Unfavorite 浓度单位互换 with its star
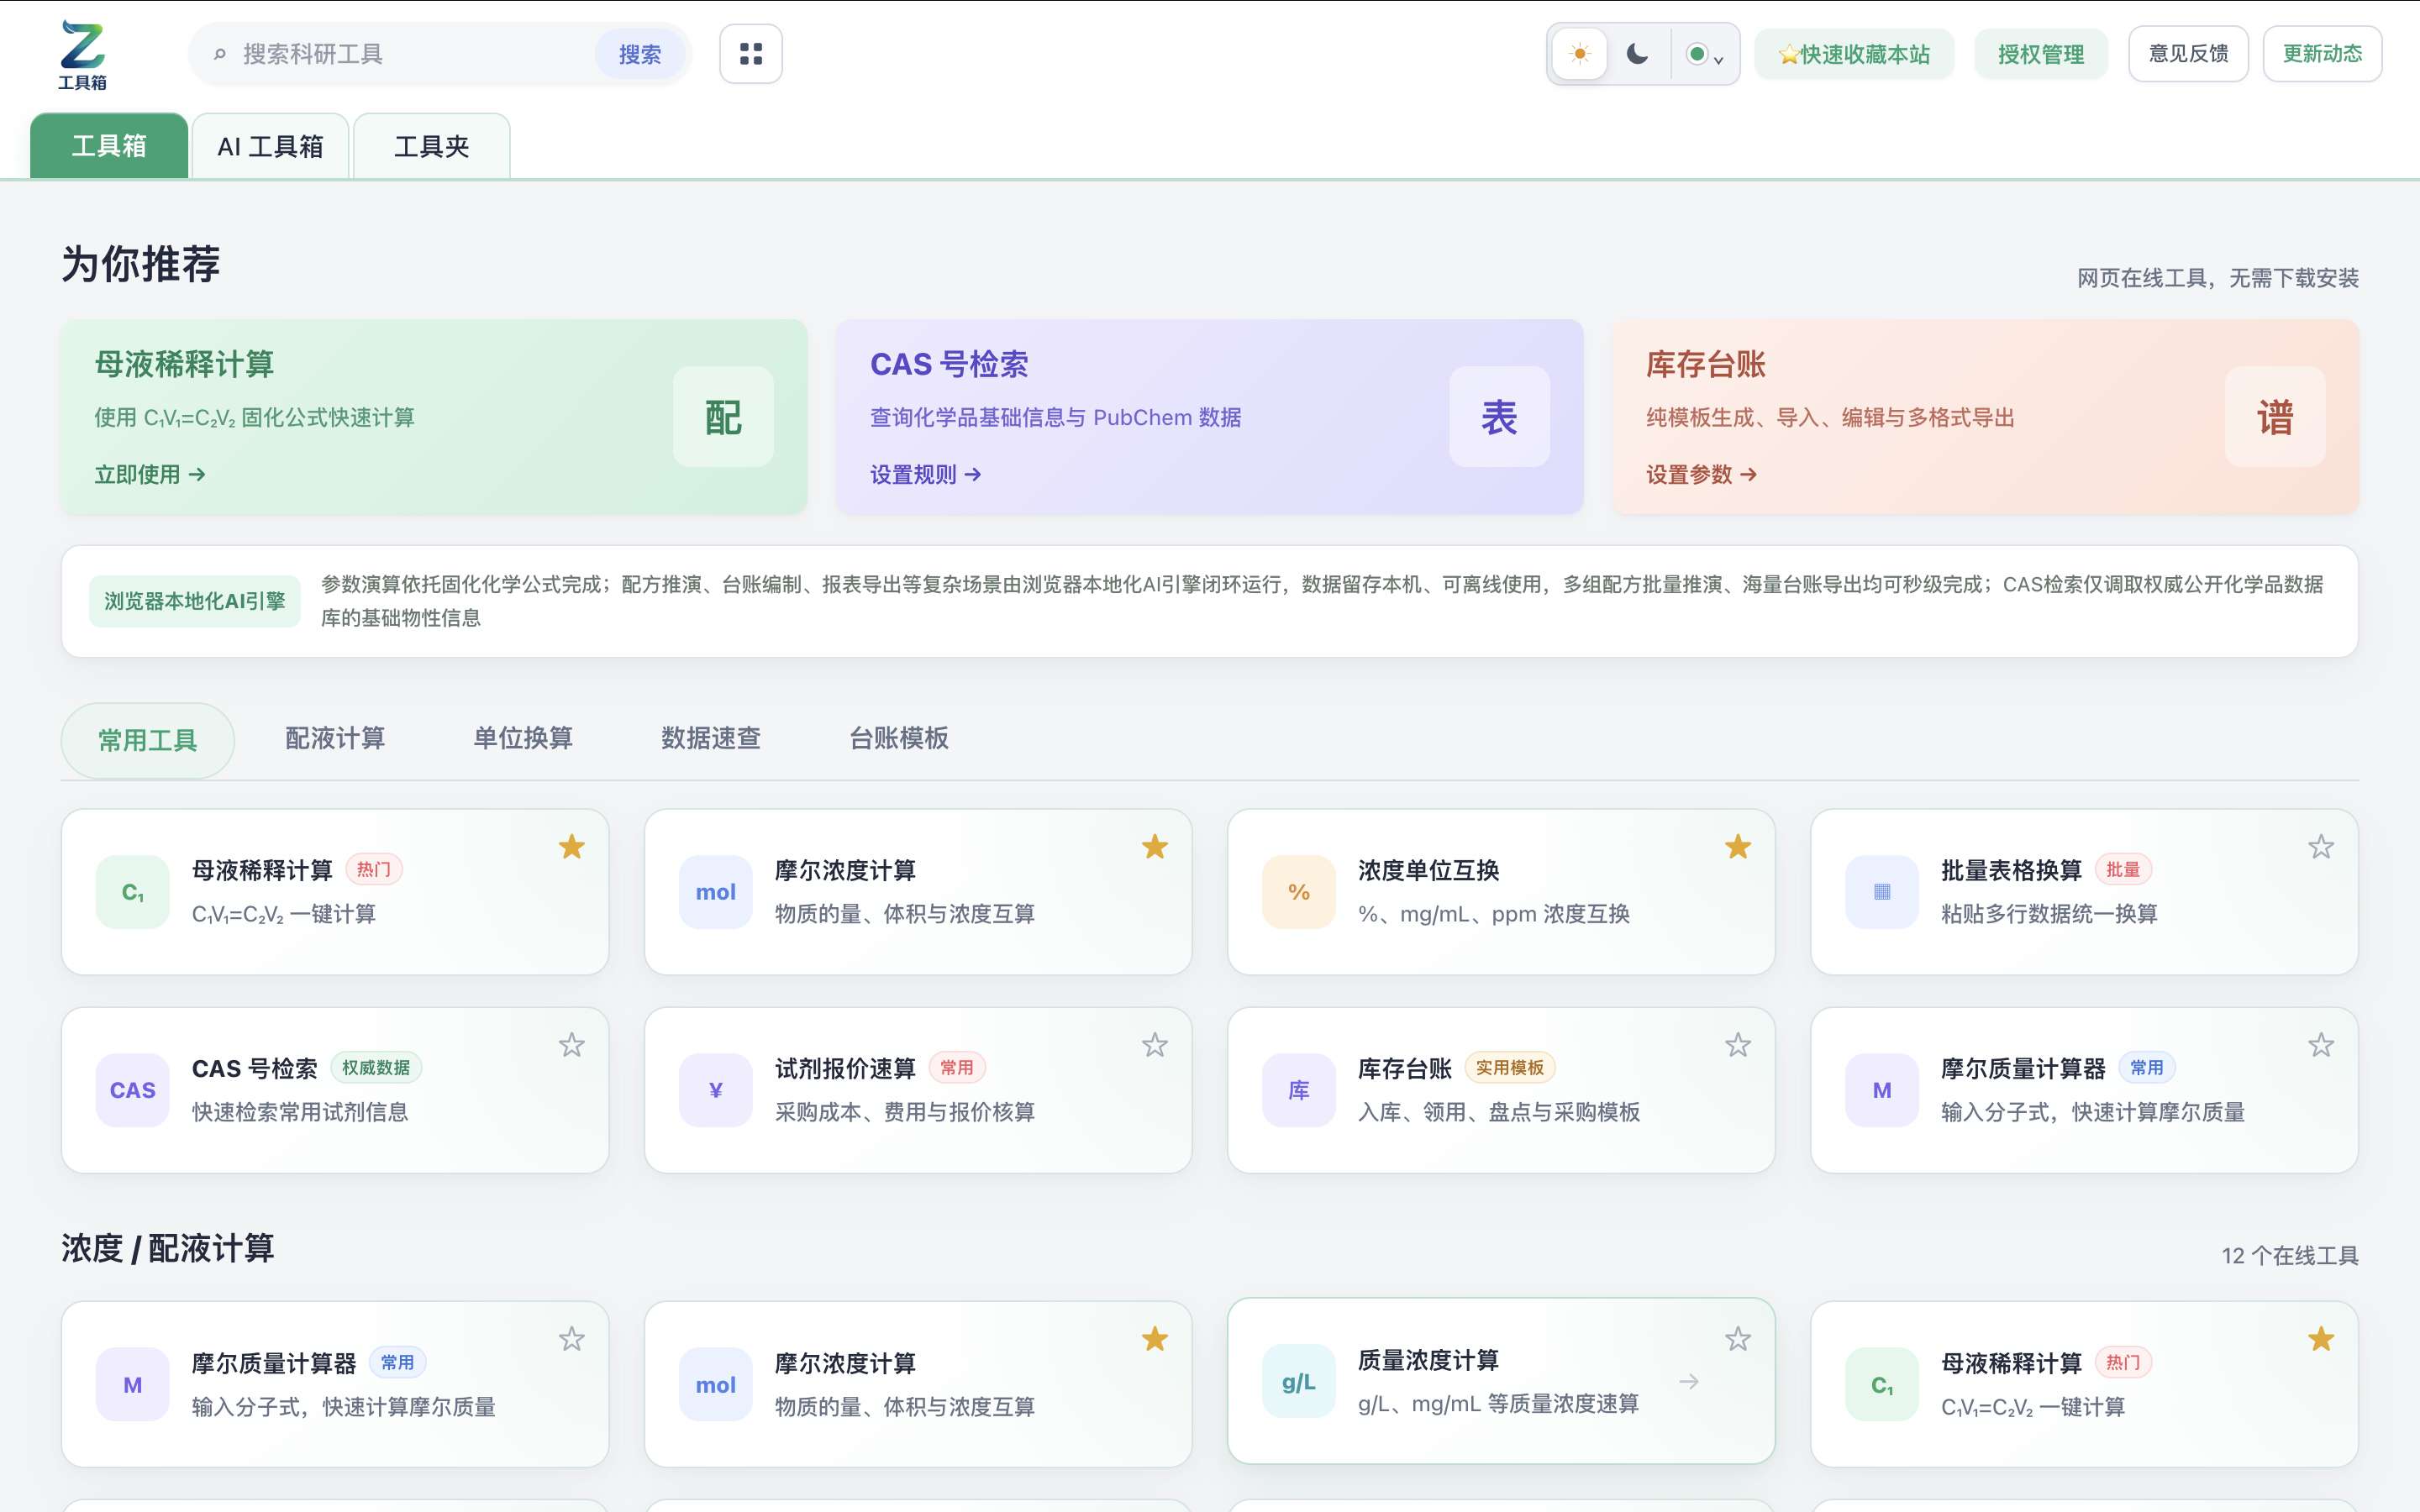2420x1512 pixels. (1738, 847)
